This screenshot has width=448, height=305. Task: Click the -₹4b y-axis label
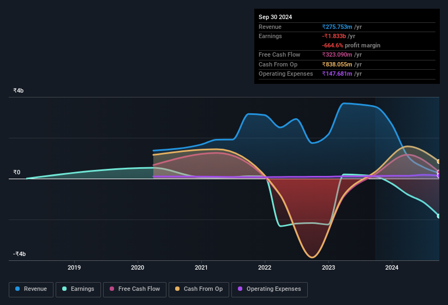point(19,254)
